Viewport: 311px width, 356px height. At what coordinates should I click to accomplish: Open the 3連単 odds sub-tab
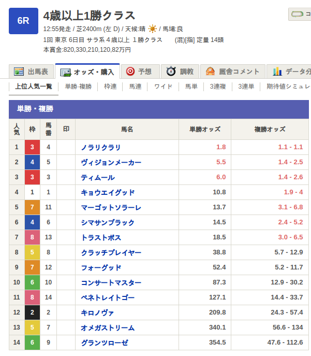coord(246,87)
